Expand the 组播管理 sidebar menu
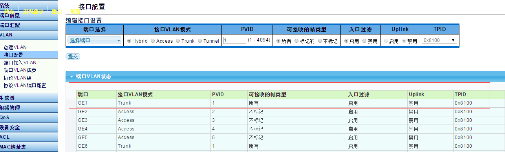 point(29,108)
